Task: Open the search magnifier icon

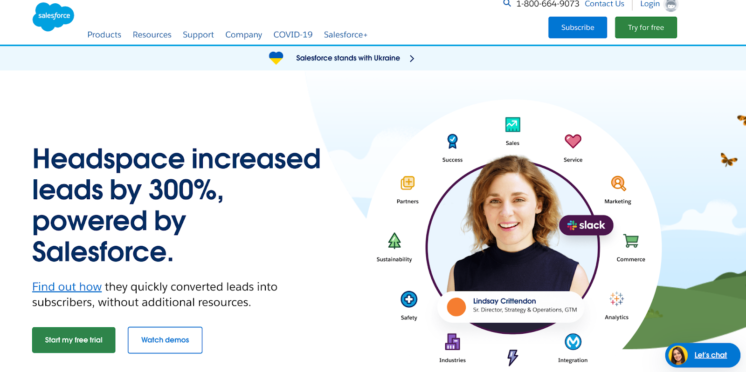Action: click(x=507, y=3)
